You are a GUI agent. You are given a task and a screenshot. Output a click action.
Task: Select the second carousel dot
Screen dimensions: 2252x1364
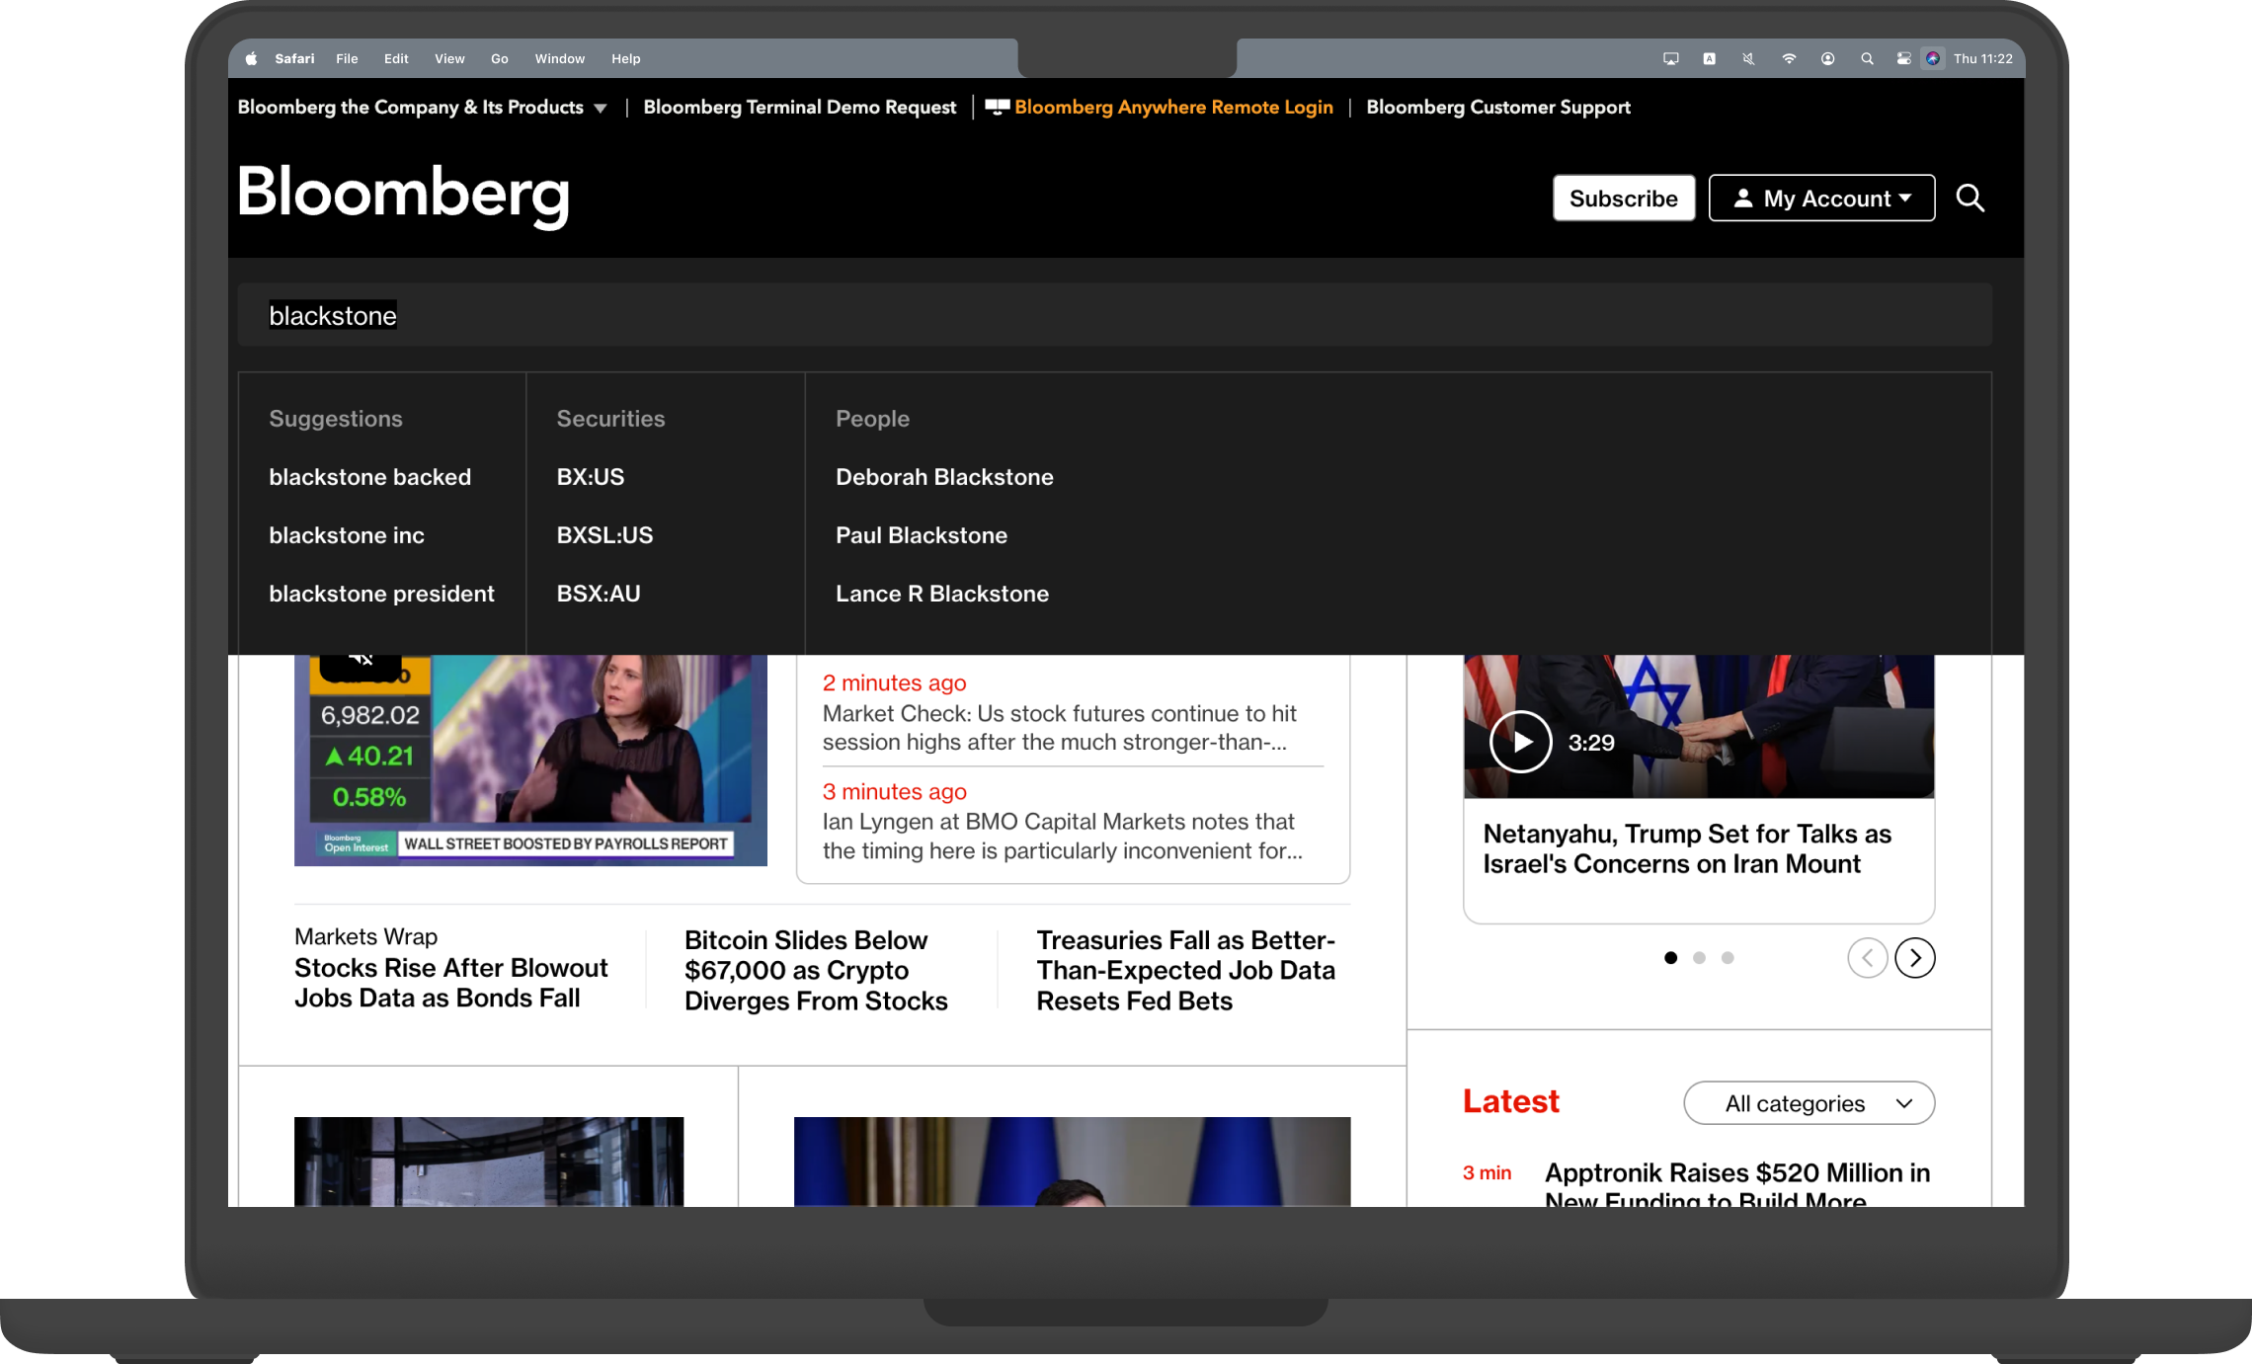click(x=1699, y=957)
